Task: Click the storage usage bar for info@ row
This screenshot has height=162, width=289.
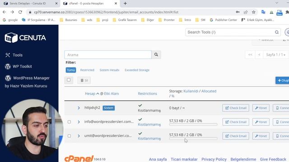Action: pyautogui.click(x=193, y=125)
